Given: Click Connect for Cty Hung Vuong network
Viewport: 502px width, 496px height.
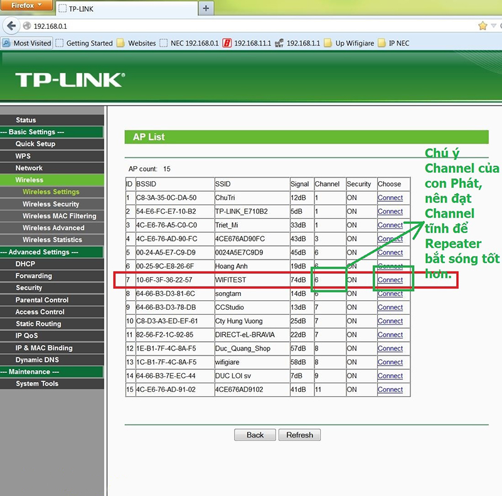Looking at the screenshot, I should pos(390,321).
